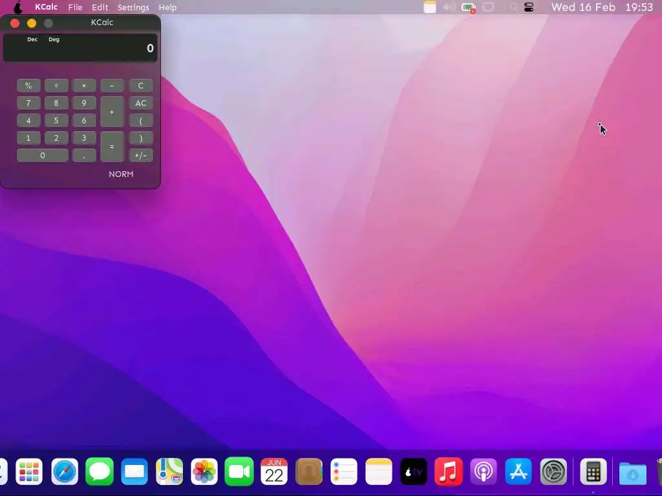The height and width of the screenshot is (496, 662).
Task: Click the battery icon in menu bar
Action: point(469,7)
